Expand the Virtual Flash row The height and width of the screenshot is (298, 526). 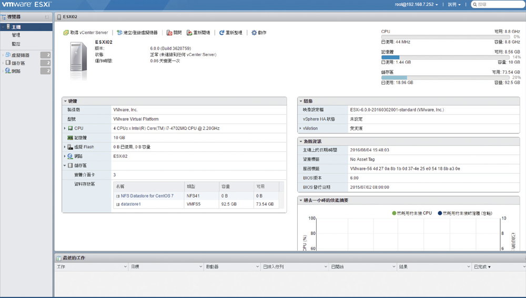pos(65,147)
